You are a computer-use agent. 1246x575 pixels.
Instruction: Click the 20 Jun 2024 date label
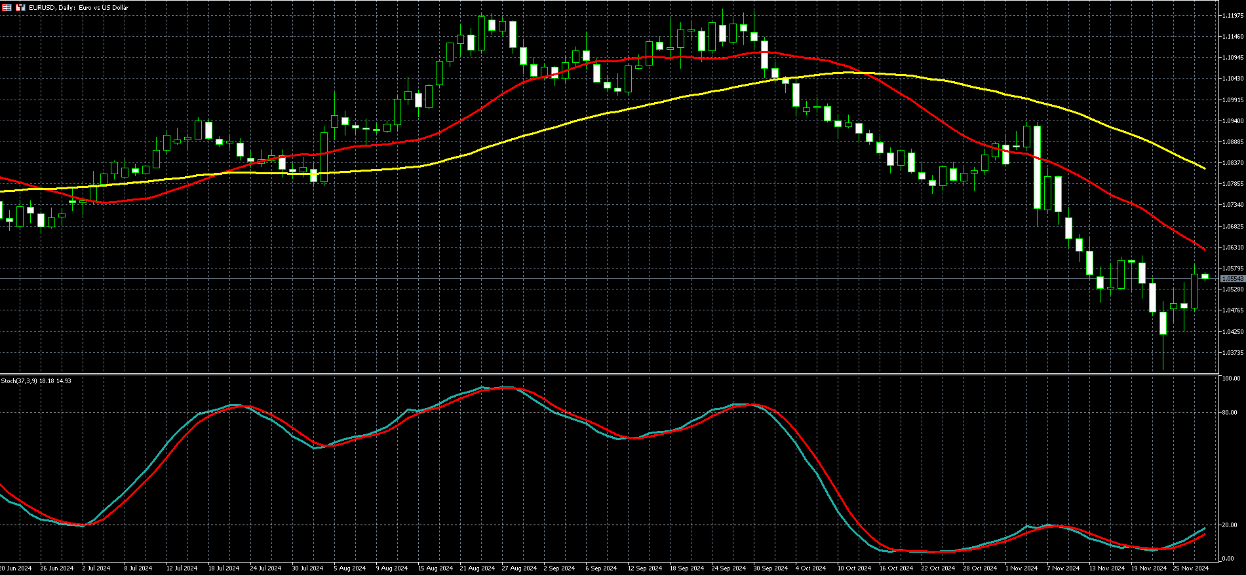click(x=16, y=568)
